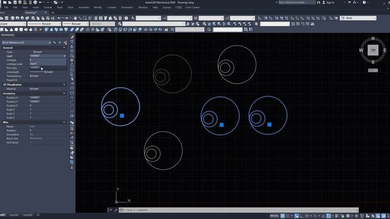
Task: Open the Parametric menu
Action: point(127,7)
